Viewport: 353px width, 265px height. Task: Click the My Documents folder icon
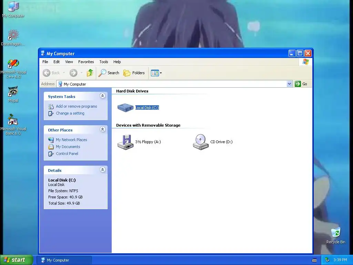(51, 147)
